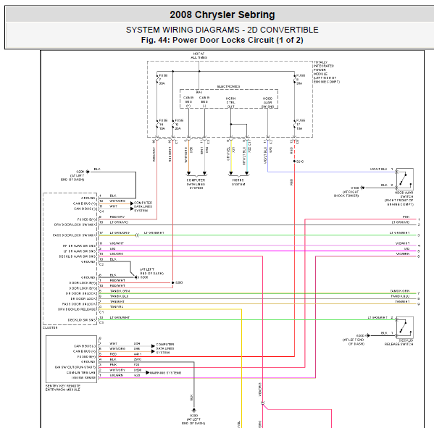
Task: Click the "HORNS SYSTEM" label
Action: click(238, 182)
